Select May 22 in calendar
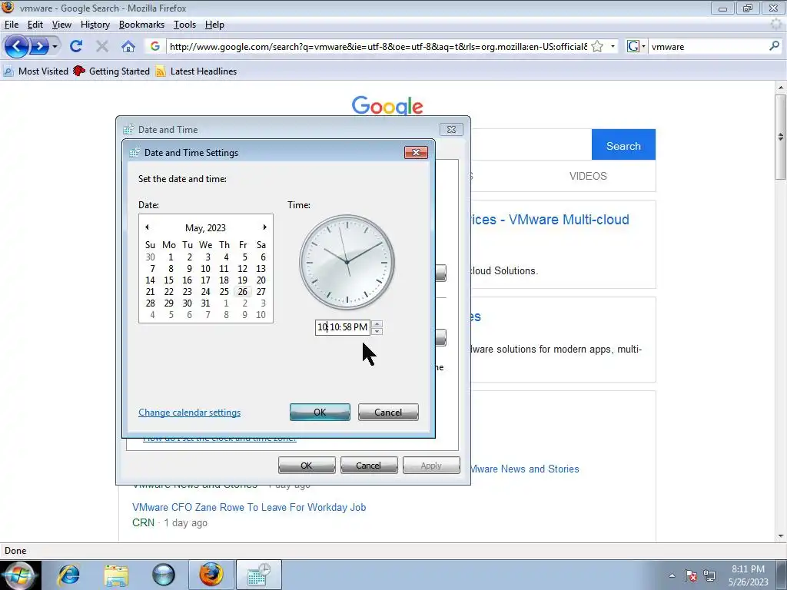787x590 pixels. tap(168, 291)
